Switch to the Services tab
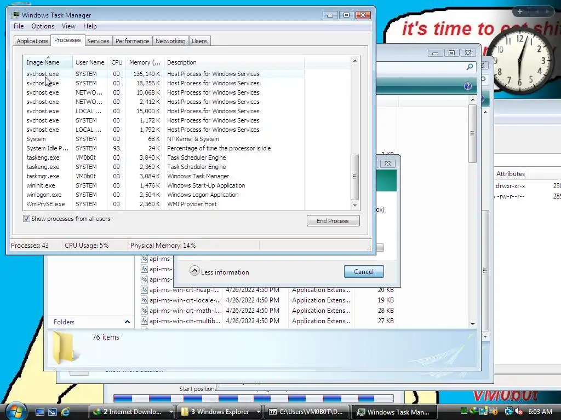Viewport: 561px width, 420px height. [98, 41]
